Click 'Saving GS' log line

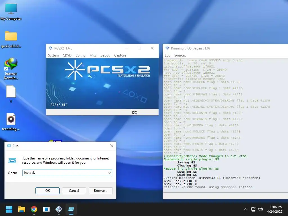click(186, 162)
